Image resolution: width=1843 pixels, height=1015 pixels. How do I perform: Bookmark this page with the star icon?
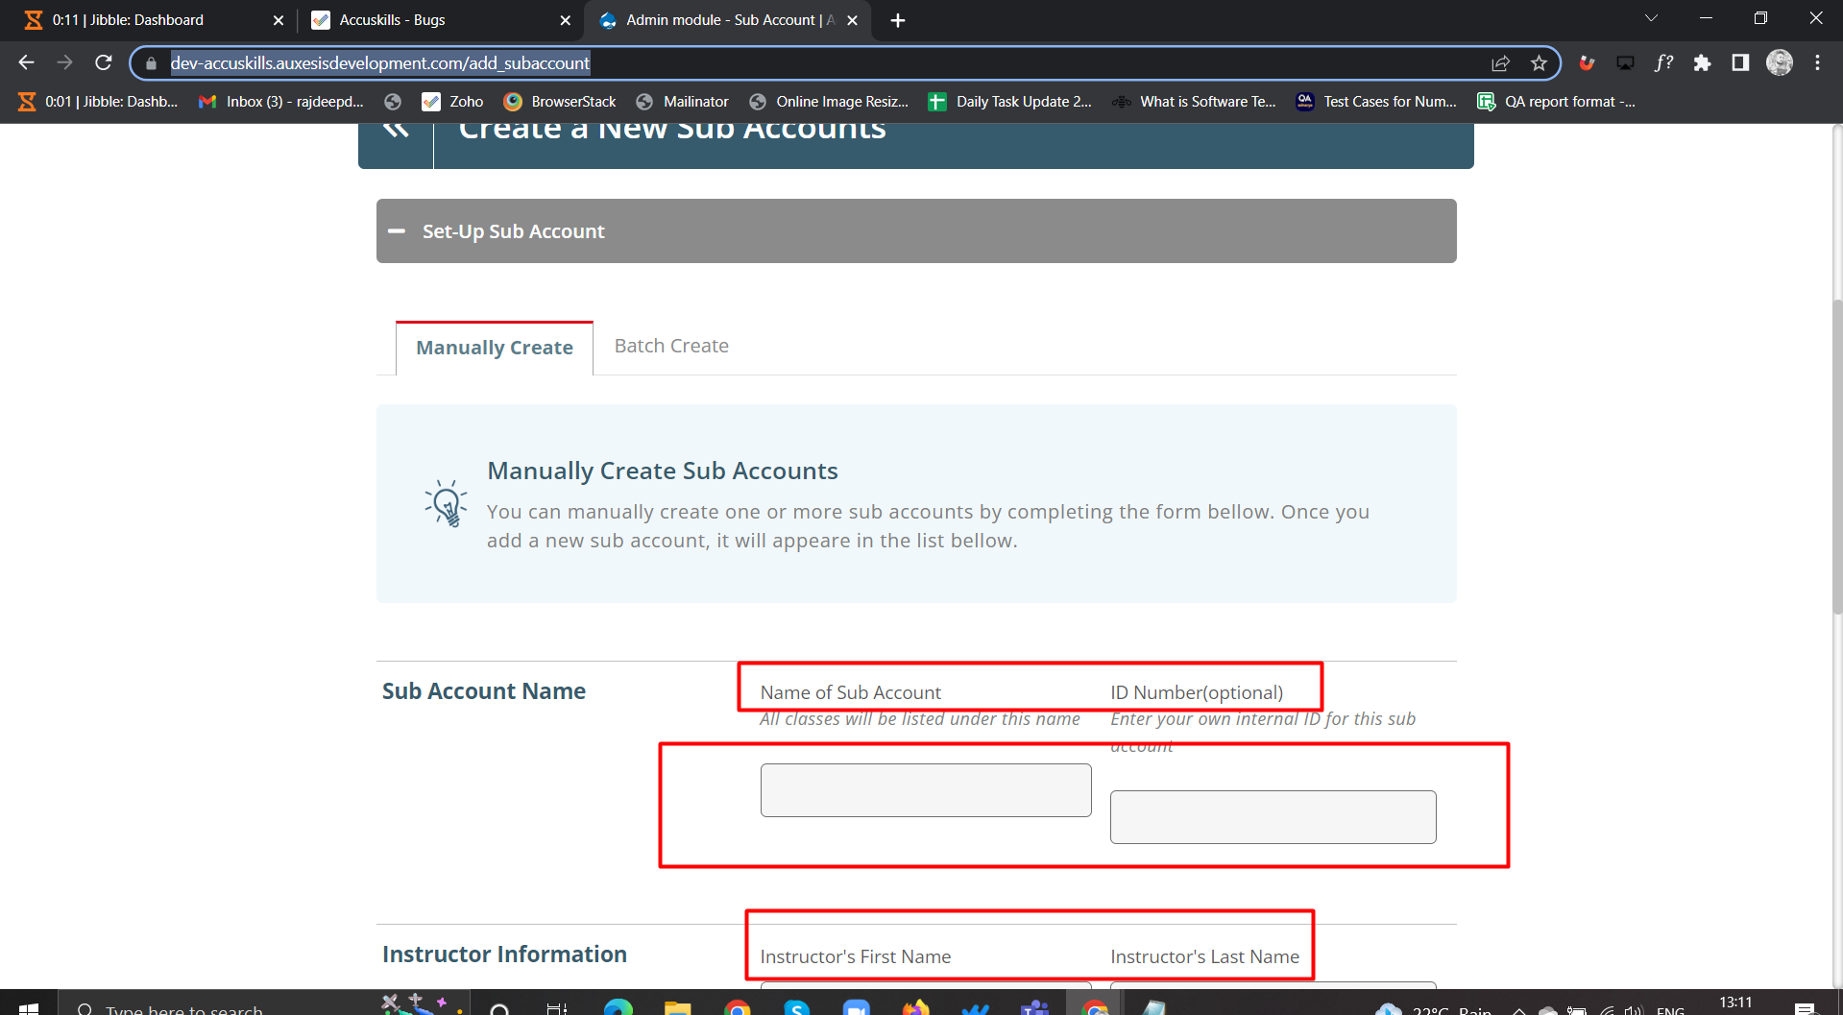tap(1539, 63)
